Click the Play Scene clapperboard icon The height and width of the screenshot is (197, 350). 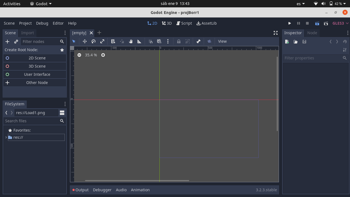pyautogui.click(x=317, y=23)
